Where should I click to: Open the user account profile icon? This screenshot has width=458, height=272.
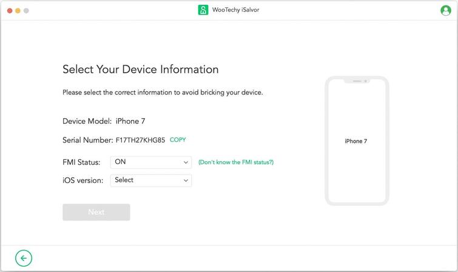click(446, 10)
